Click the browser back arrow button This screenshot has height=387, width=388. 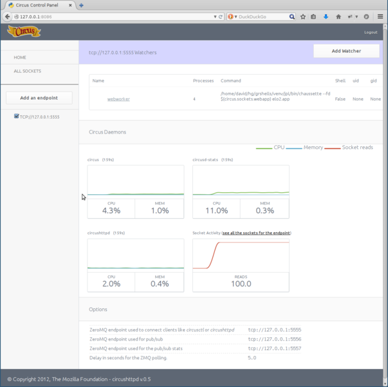(x=7, y=17)
